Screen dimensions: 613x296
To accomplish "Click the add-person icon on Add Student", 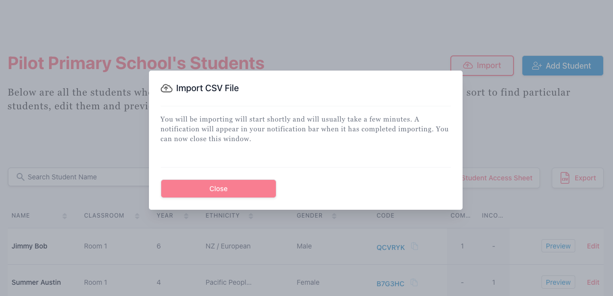I will click(537, 66).
